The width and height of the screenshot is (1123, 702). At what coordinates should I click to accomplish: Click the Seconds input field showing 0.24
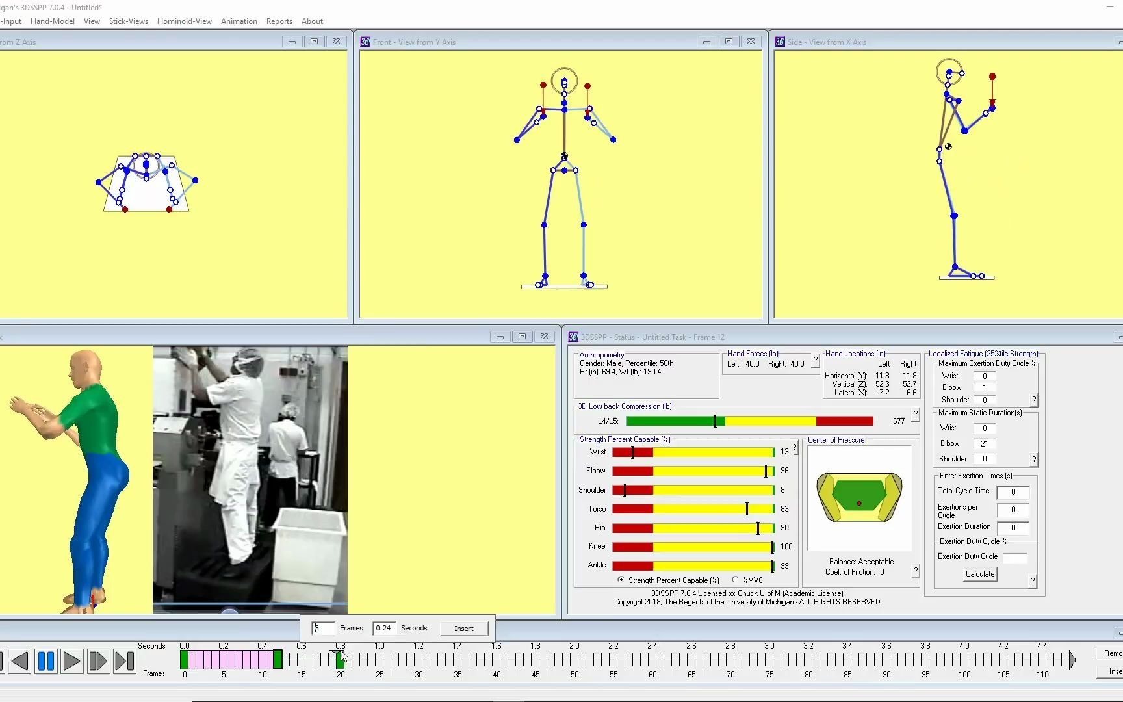[x=384, y=628]
